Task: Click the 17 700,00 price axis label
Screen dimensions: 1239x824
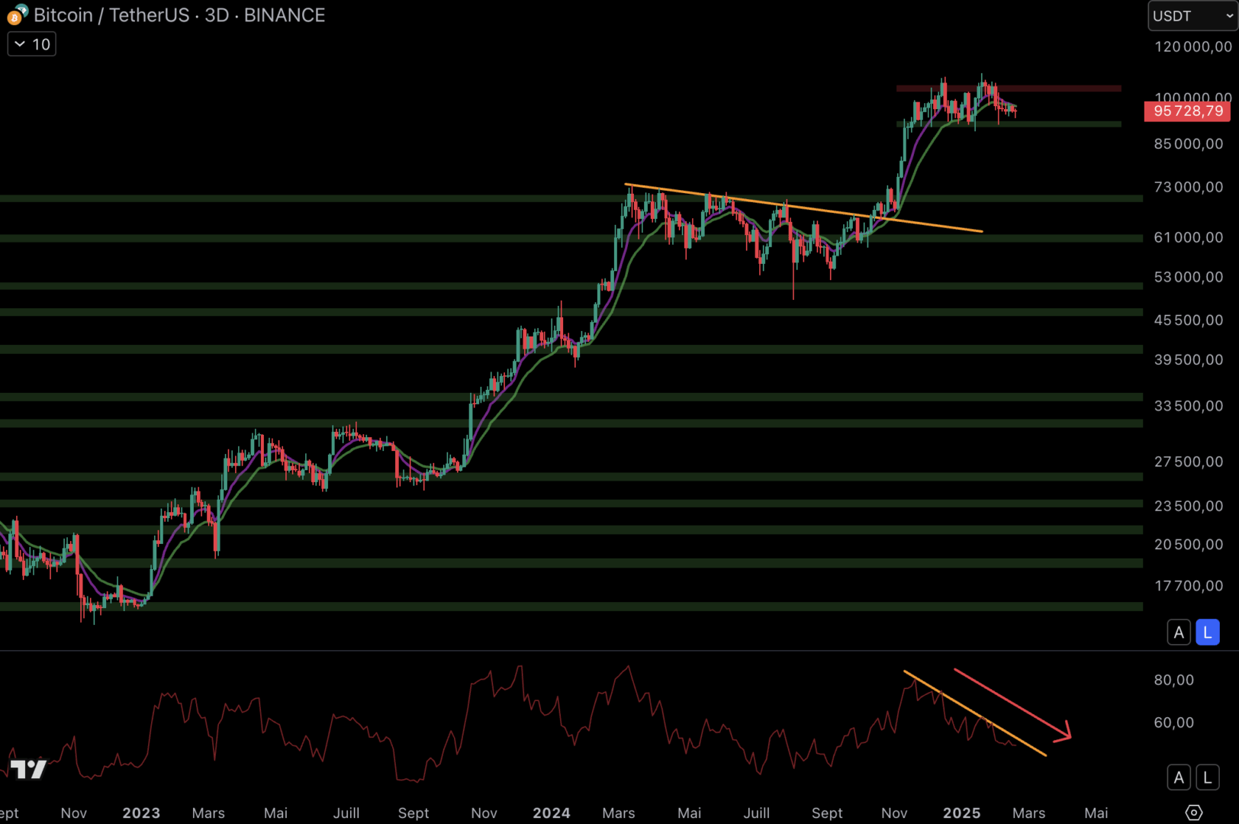Action: (x=1188, y=586)
